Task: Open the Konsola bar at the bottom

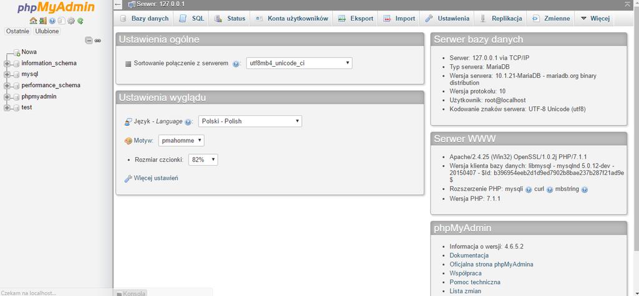Action: [x=131, y=293]
